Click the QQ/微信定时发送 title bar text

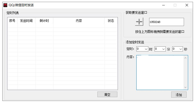[x=21, y=5]
